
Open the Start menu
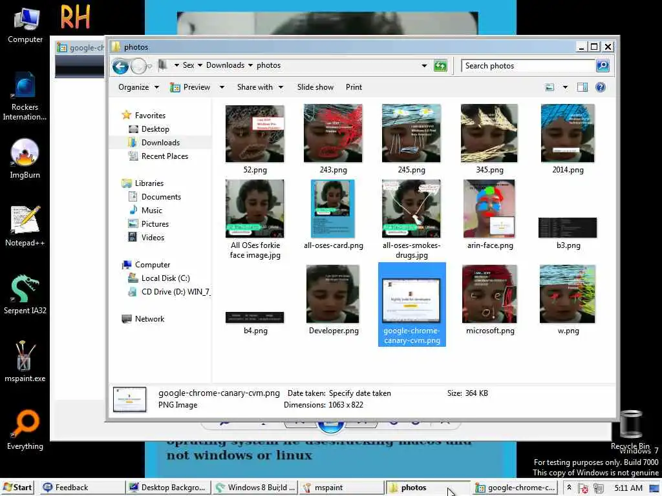17,488
